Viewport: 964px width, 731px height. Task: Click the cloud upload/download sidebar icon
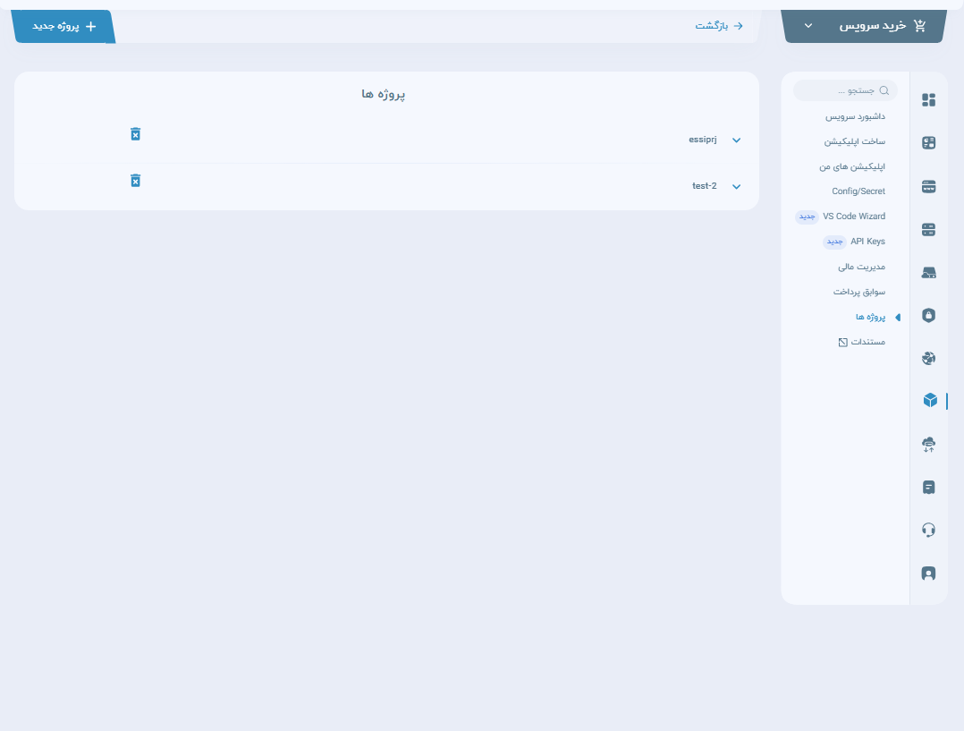928,444
